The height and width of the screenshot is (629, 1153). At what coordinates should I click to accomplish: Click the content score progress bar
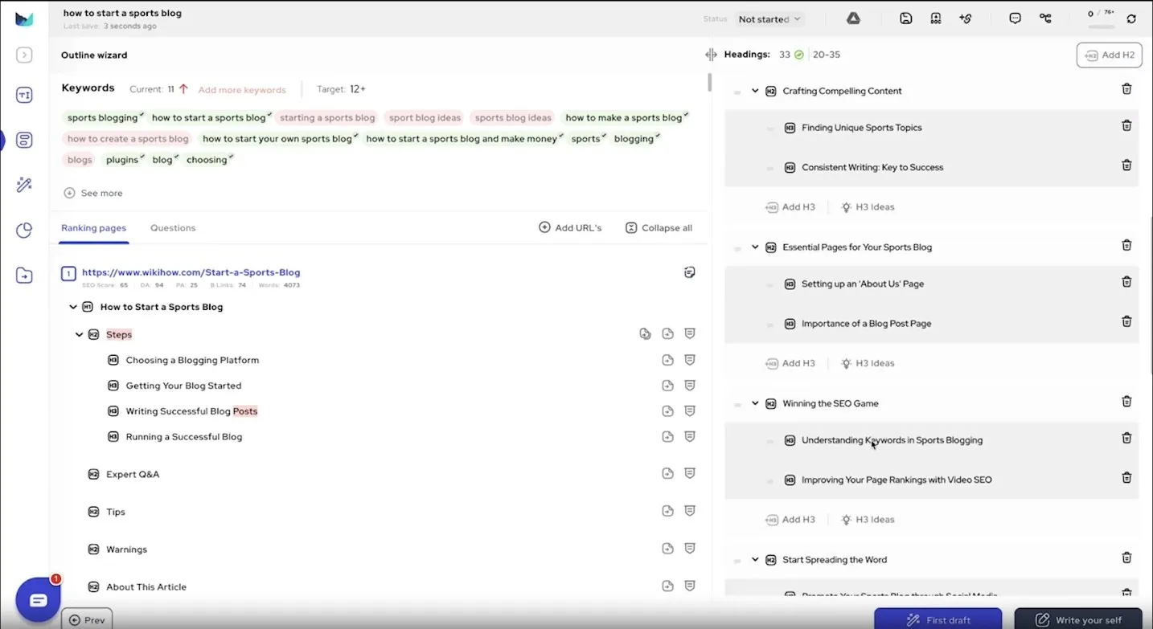pyautogui.click(x=1101, y=27)
